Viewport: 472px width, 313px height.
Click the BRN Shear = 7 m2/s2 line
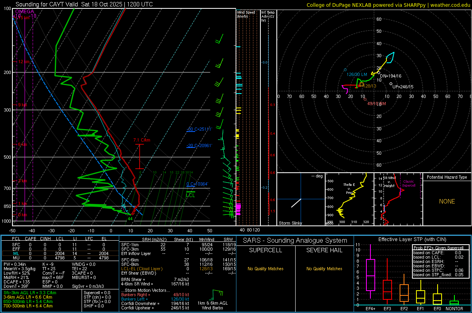[x=155, y=279]
